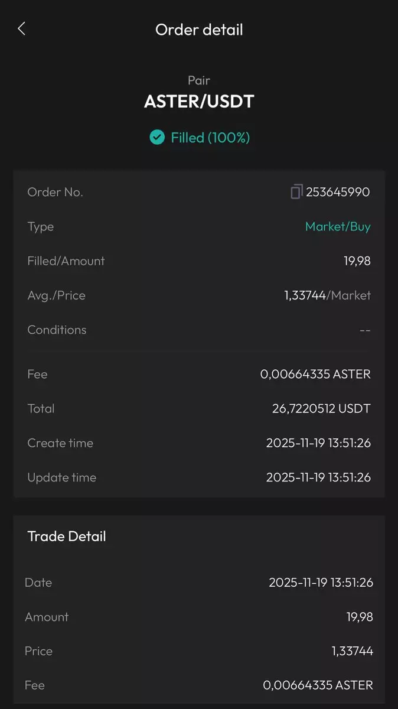Tap the Order detail page title

[199, 30]
